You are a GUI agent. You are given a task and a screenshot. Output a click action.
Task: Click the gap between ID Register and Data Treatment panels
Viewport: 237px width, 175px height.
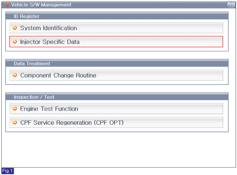tap(117, 55)
